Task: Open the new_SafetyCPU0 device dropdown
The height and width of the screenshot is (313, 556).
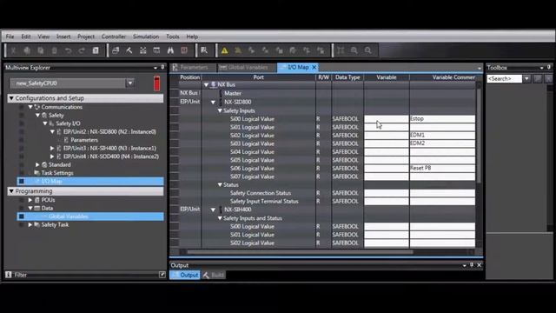Action: coord(130,83)
